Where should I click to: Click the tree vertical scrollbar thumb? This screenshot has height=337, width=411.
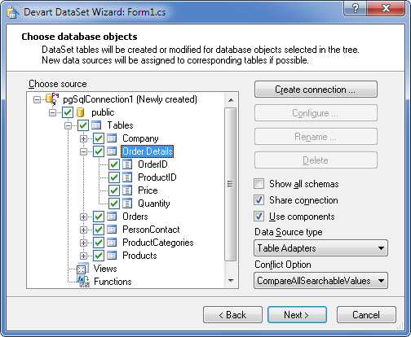[x=231, y=184]
